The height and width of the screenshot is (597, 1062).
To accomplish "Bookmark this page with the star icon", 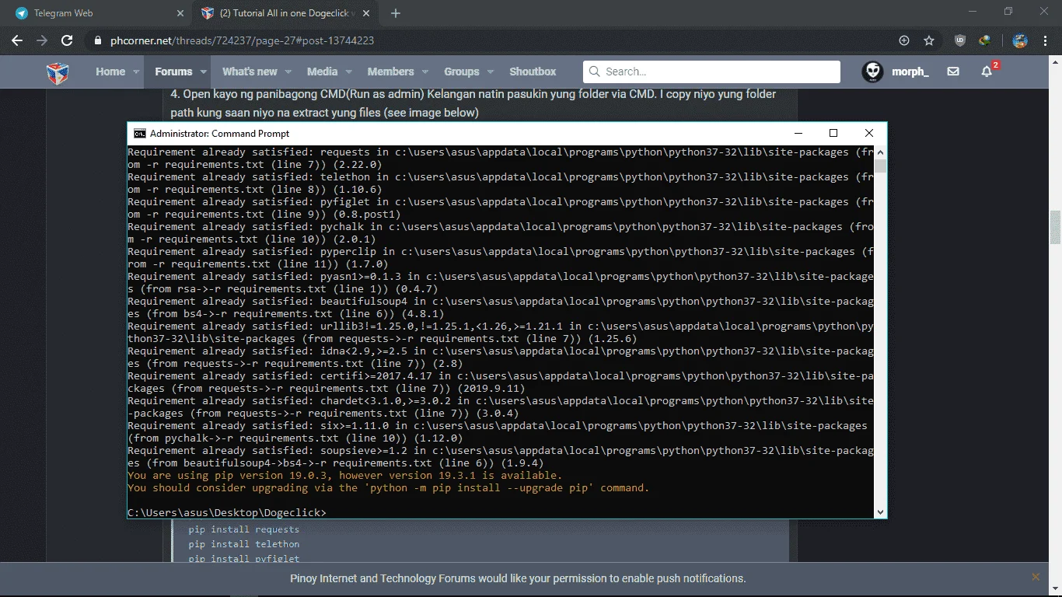I will point(929,40).
